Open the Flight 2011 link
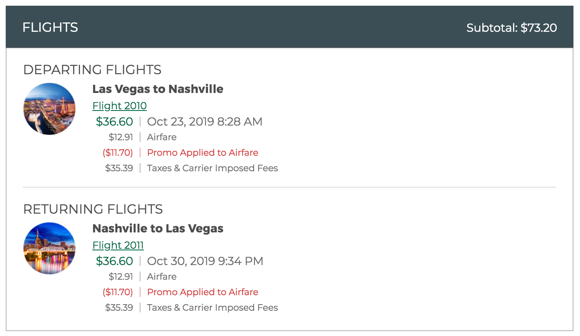 point(118,245)
